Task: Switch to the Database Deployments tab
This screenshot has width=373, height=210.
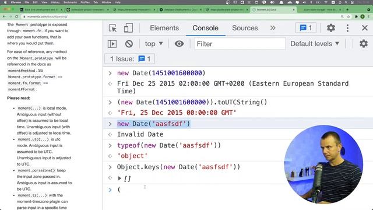Action: [181, 10]
